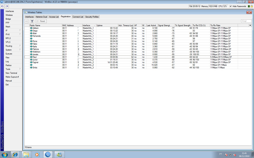Click the volume icon in system tray
The width and height of the screenshot is (254, 158).
point(235,155)
